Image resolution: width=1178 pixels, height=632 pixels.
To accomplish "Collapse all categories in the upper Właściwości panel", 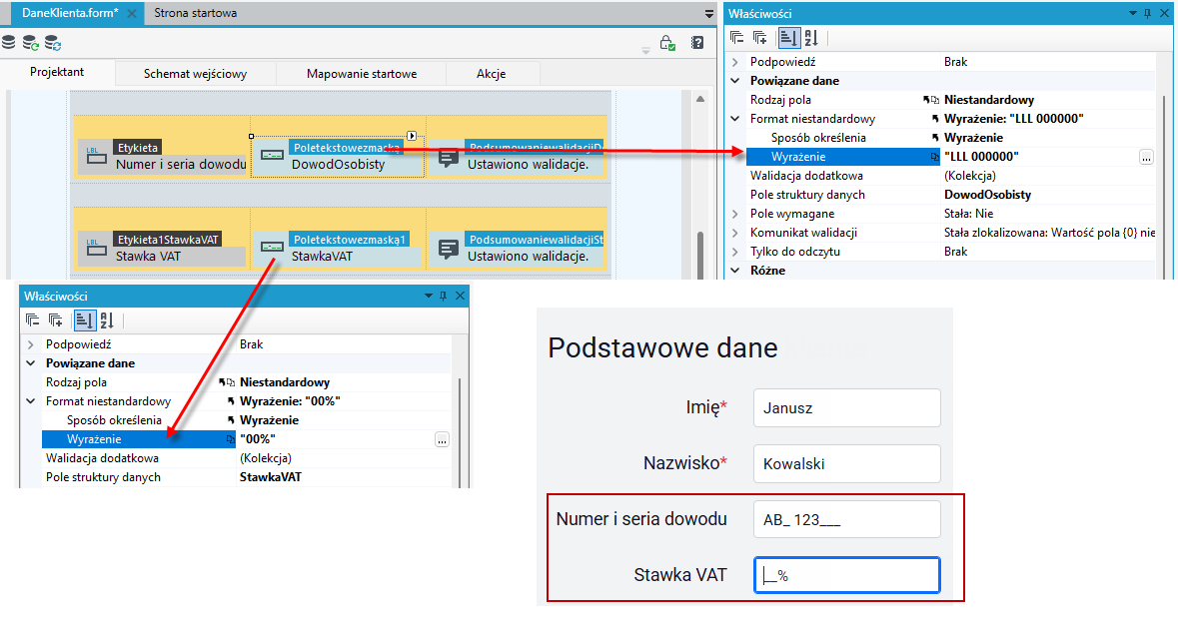I will click(x=737, y=38).
